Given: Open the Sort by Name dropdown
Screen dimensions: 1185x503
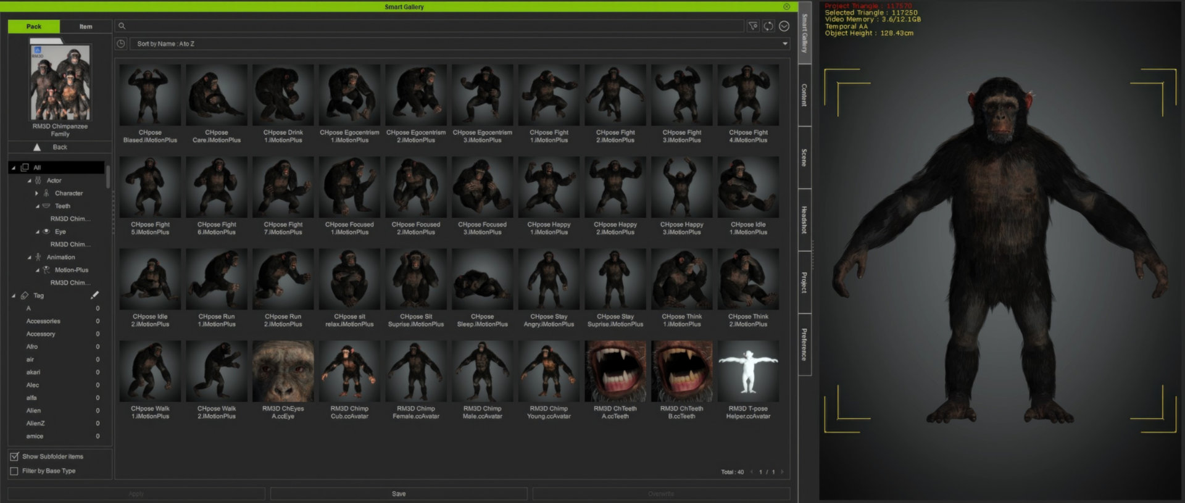Looking at the screenshot, I should tap(460, 44).
